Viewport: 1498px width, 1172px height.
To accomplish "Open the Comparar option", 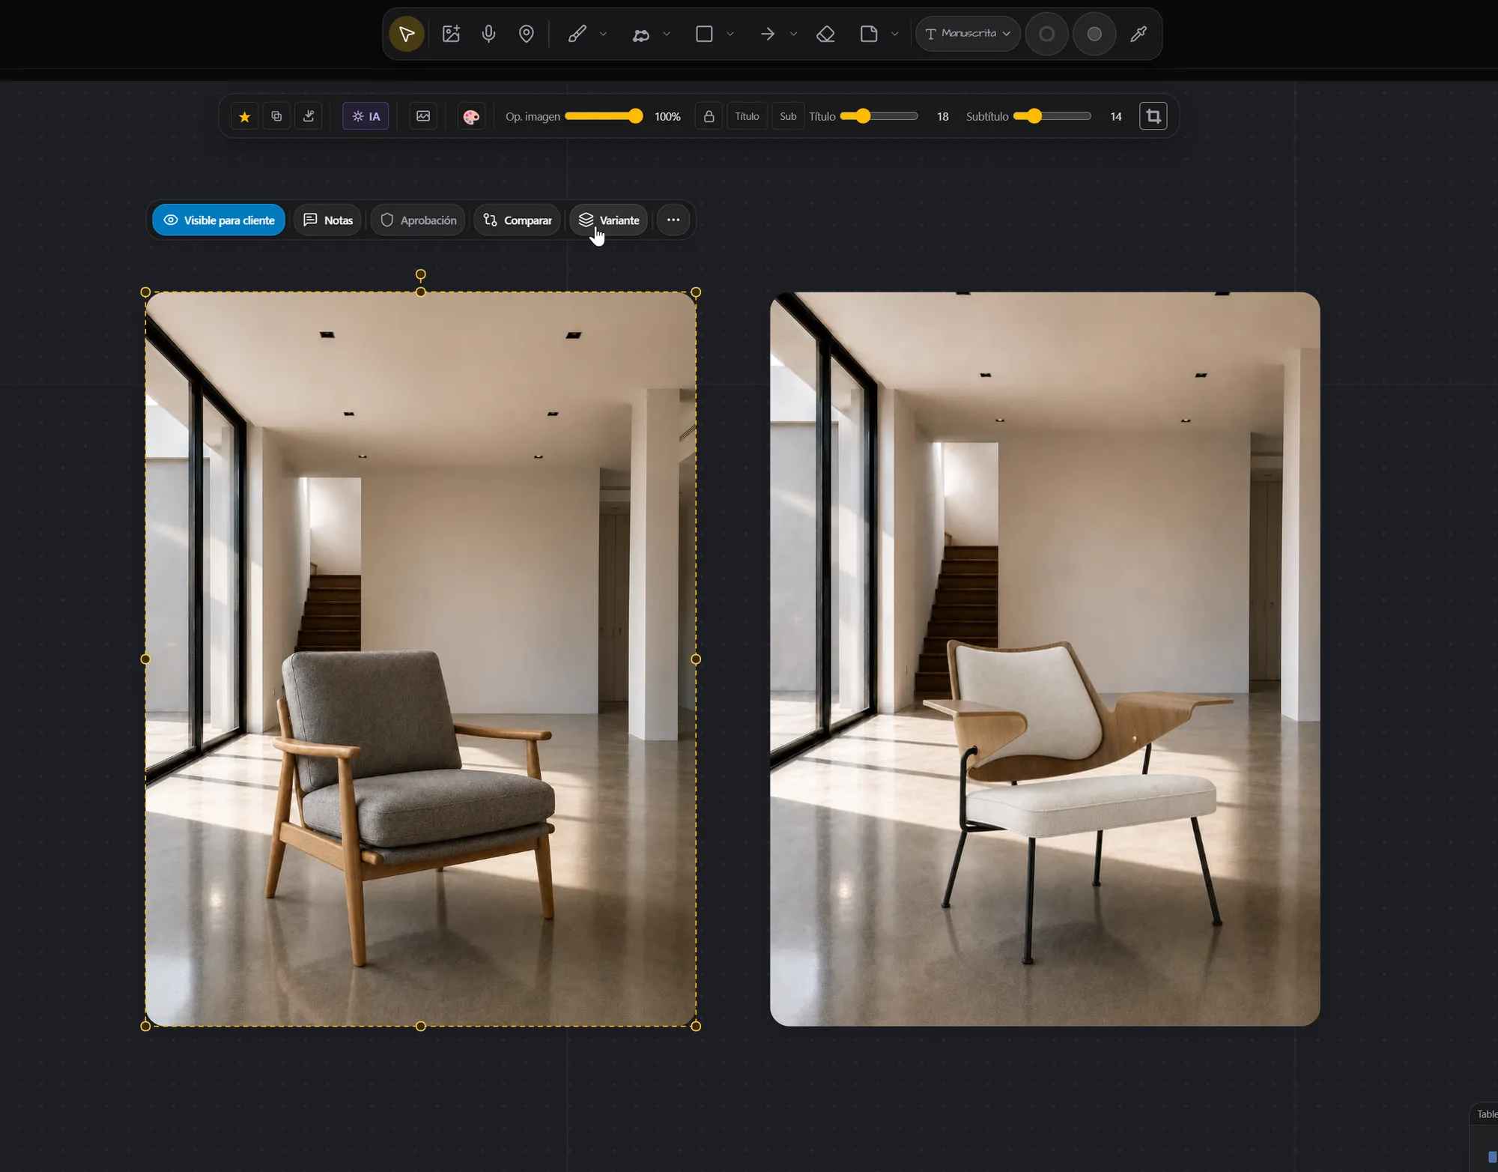I will point(517,220).
